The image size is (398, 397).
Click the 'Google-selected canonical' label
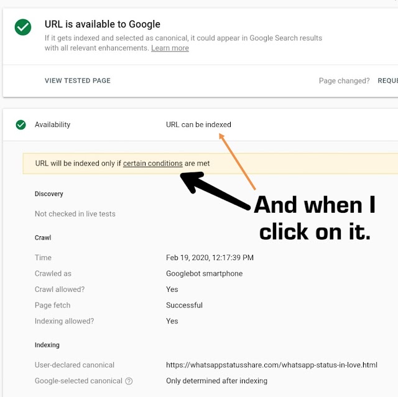click(x=78, y=381)
